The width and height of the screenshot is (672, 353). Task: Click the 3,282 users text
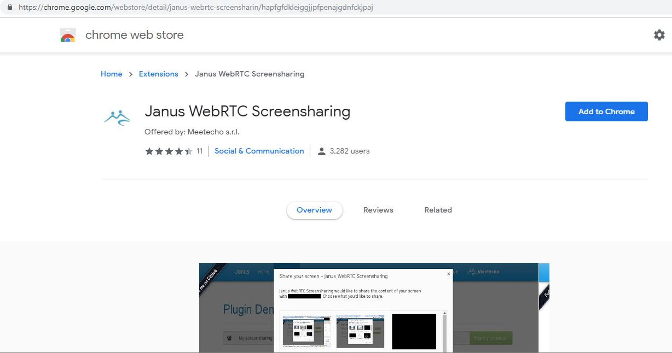[349, 151]
